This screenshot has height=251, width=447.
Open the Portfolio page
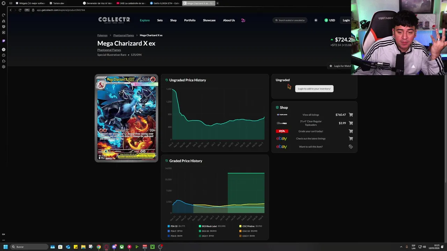(x=190, y=20)
